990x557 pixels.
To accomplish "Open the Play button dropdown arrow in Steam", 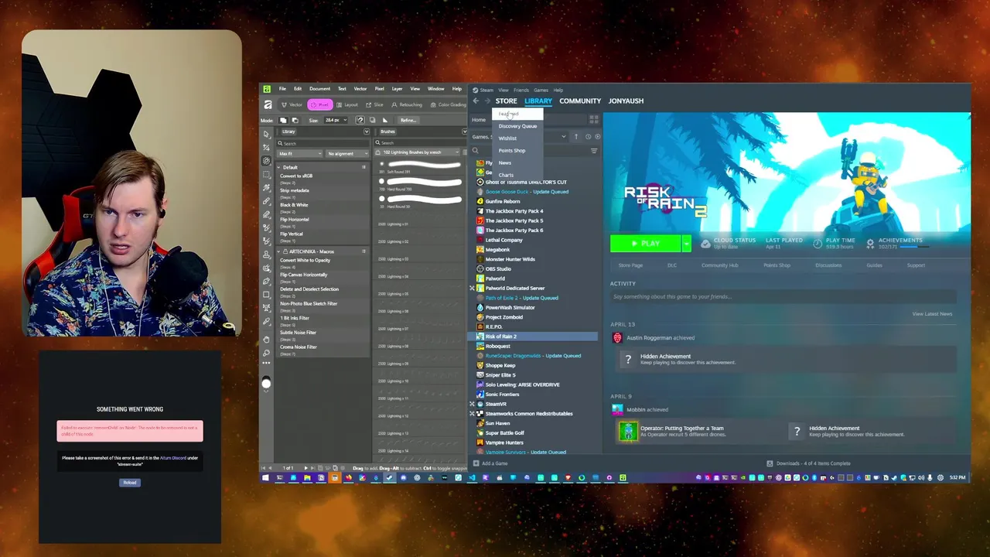I will click(686, 243).
